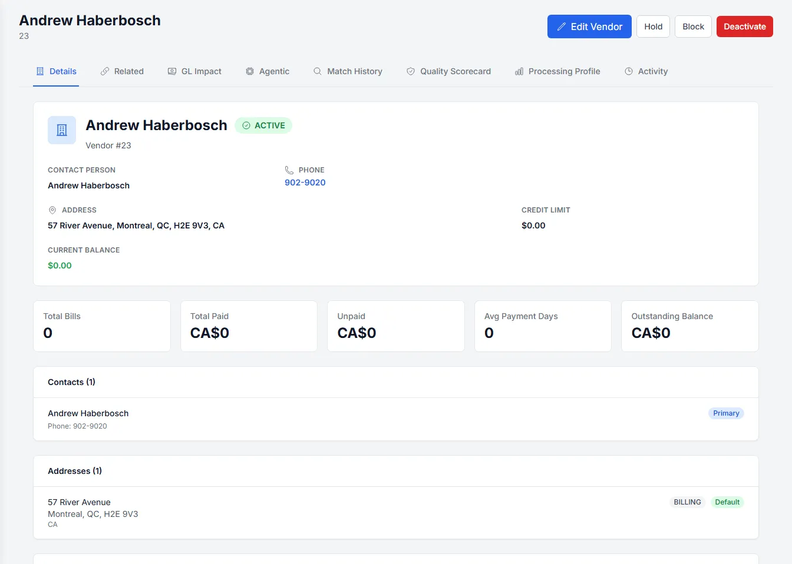Select the Avg Payment Days card

[543, 326]
